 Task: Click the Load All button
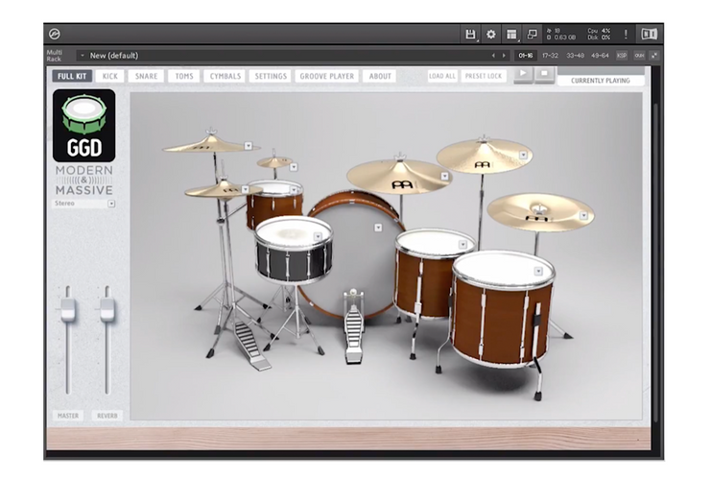[441, 76]
